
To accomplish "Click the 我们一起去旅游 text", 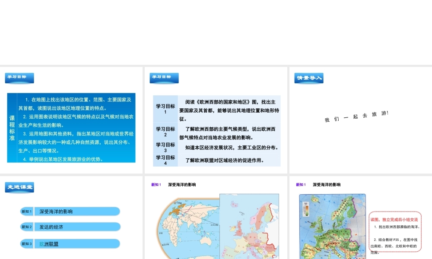I will click(x=357, y=117).
